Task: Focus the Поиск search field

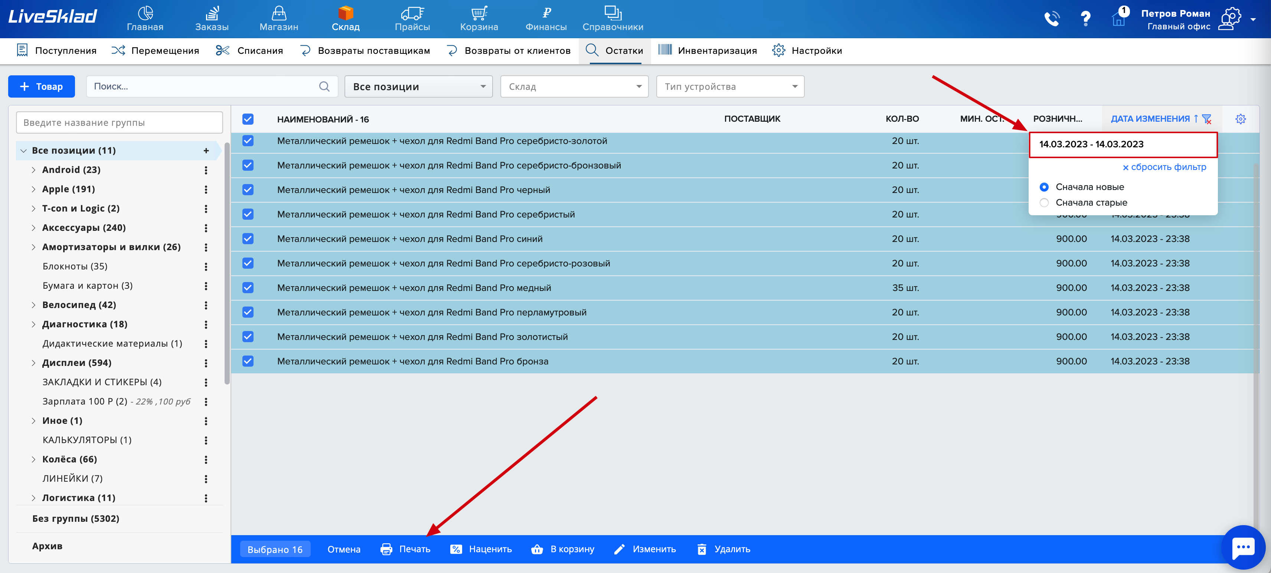Action: tap(212, 86)
